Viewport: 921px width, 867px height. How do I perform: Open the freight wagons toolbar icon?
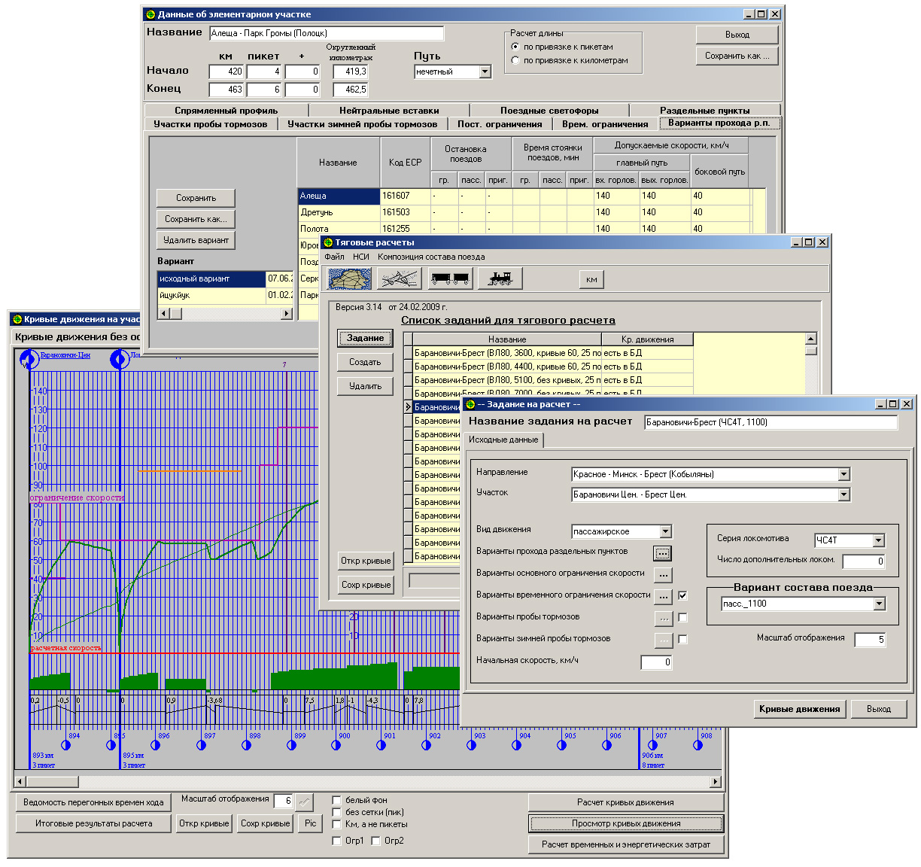[450, 279]
